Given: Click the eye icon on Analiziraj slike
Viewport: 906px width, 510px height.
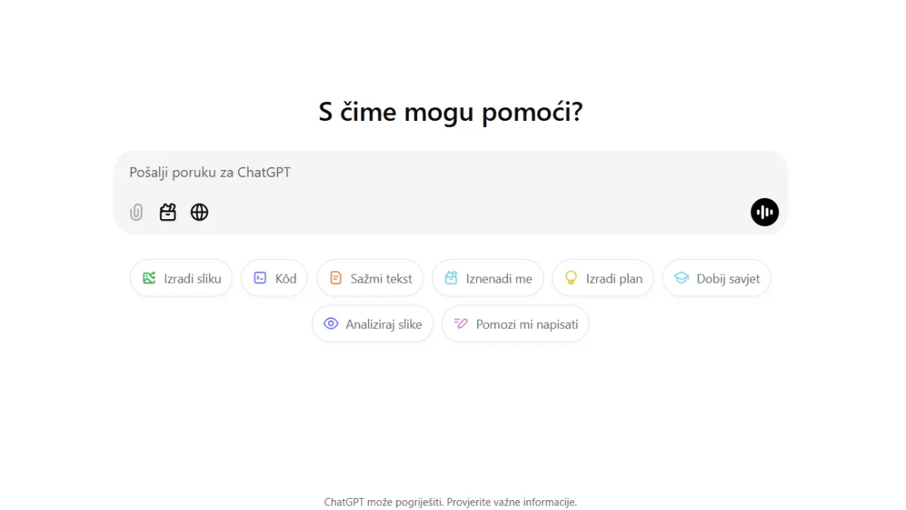Looking at the screenshot, I should pos(330,323).
